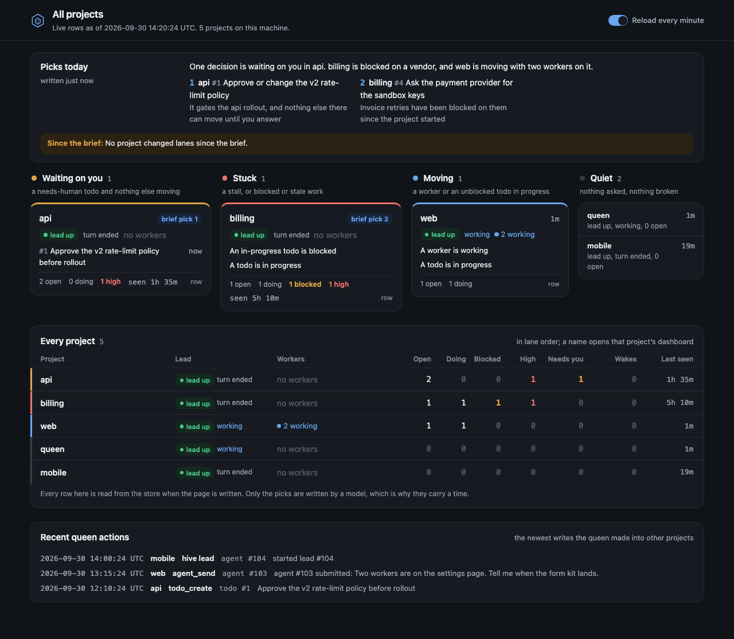Open api from Every project table
The height and width of the screenshot is (639, 734).
(x=46, y=380)
